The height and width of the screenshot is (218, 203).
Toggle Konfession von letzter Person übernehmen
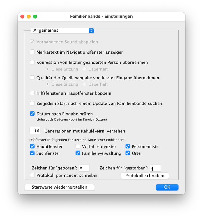pyautogui.click(x=32, y=62)
